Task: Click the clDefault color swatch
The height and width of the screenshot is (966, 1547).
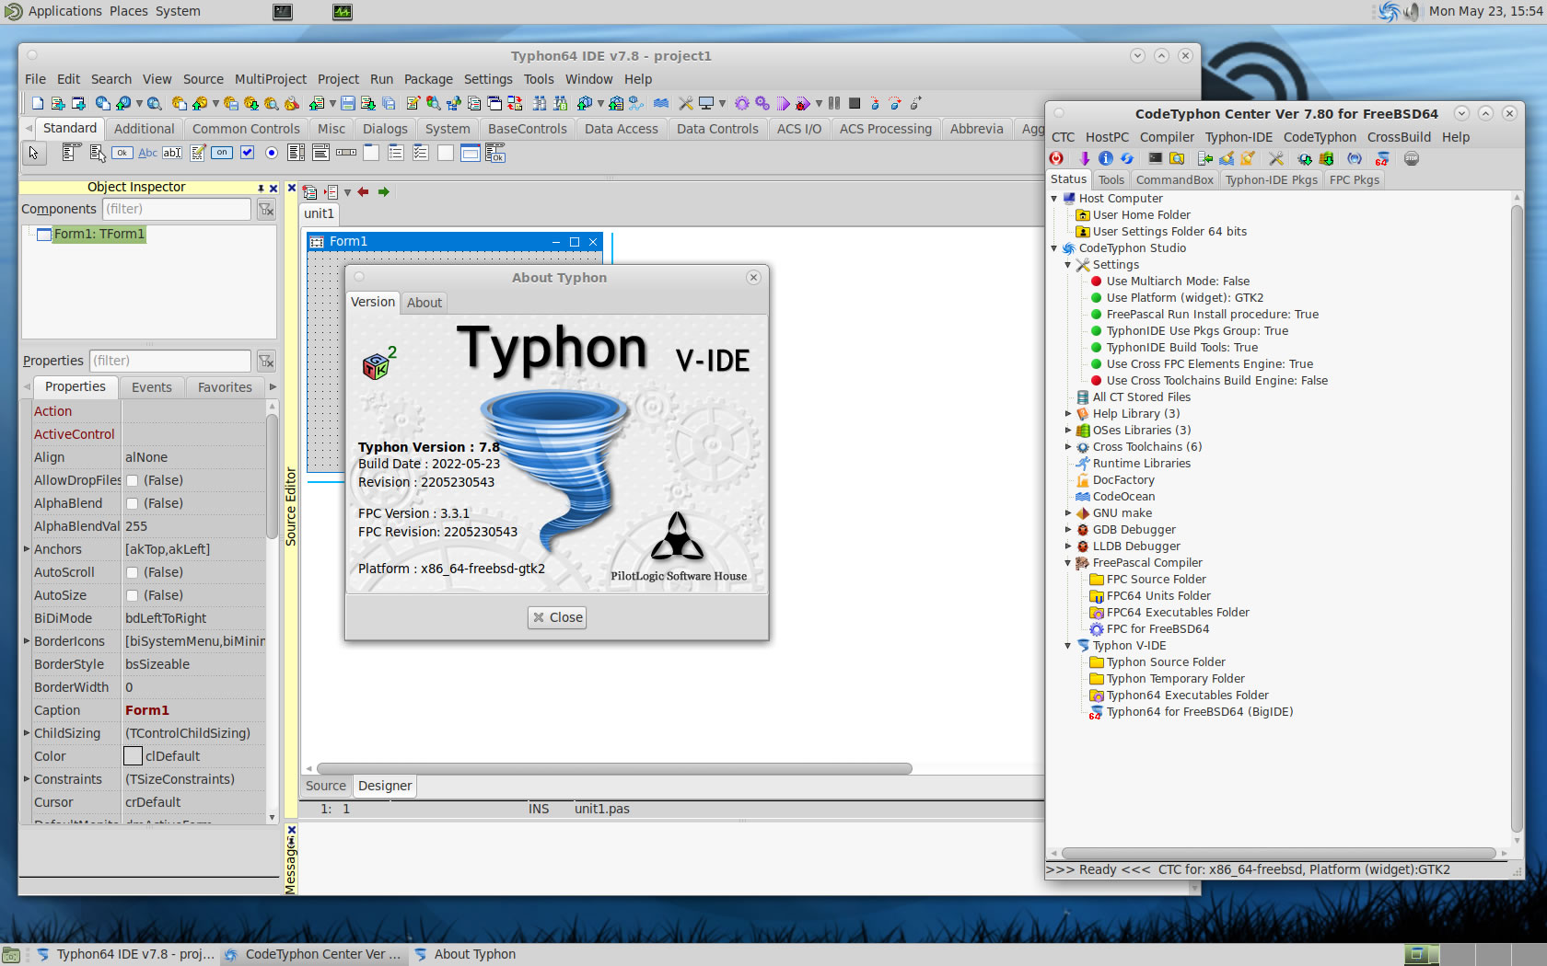Action: (x=134, y=756)
